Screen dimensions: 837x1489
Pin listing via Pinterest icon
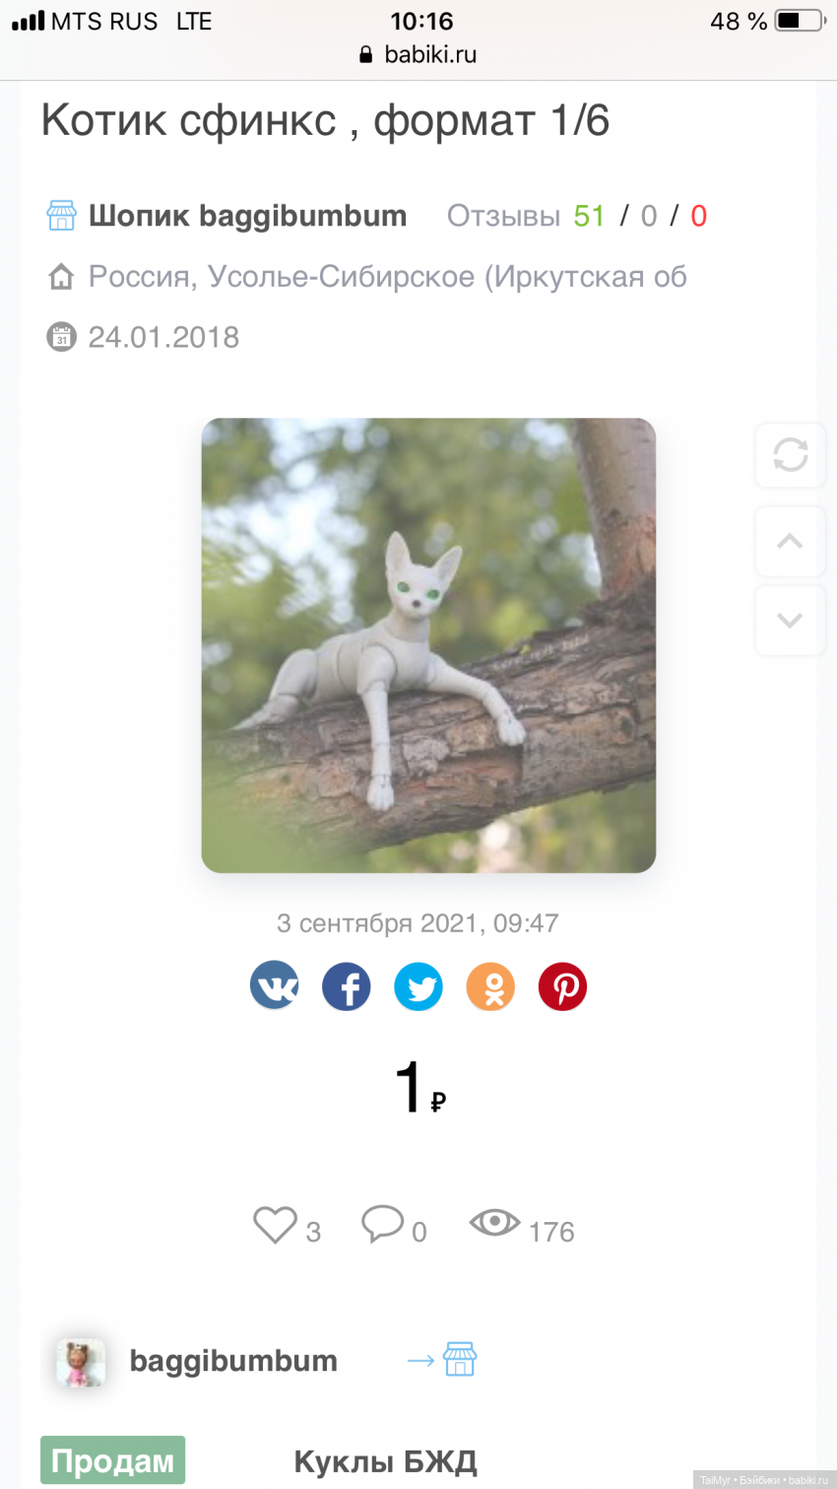(x=562, y=986)
